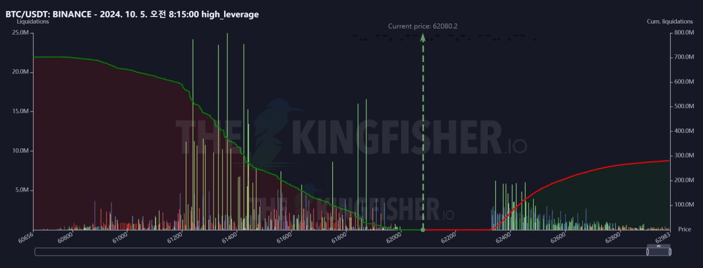Click the 600.0M right axis tick
Image resolution: width=703 pixels, height=268 pixels.
[684, 82]
